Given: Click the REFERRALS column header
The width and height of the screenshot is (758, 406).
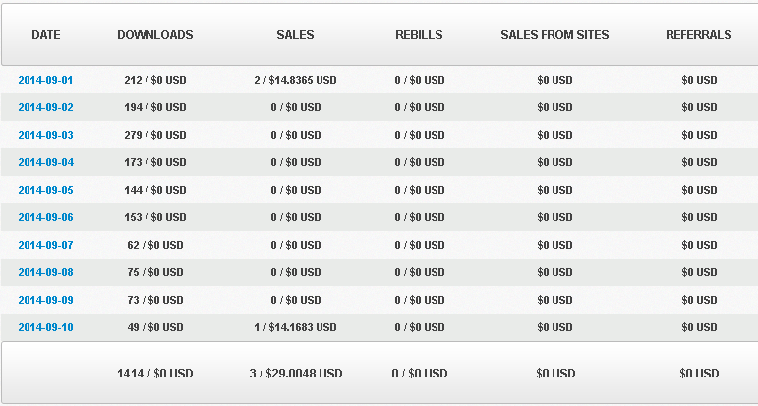Looking at the screenshot, I should [699, 35].
